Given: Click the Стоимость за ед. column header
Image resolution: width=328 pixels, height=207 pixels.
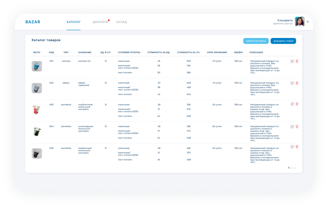Looking at the screenshot, I should 159,52.
